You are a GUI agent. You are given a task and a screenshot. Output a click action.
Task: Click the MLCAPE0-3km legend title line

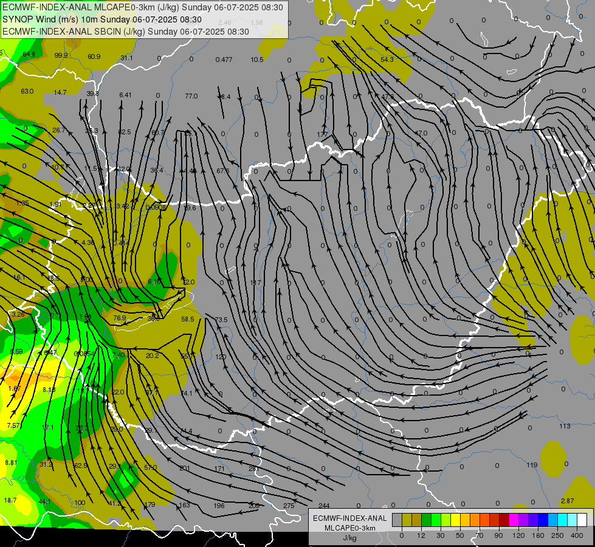pos(350,528)
